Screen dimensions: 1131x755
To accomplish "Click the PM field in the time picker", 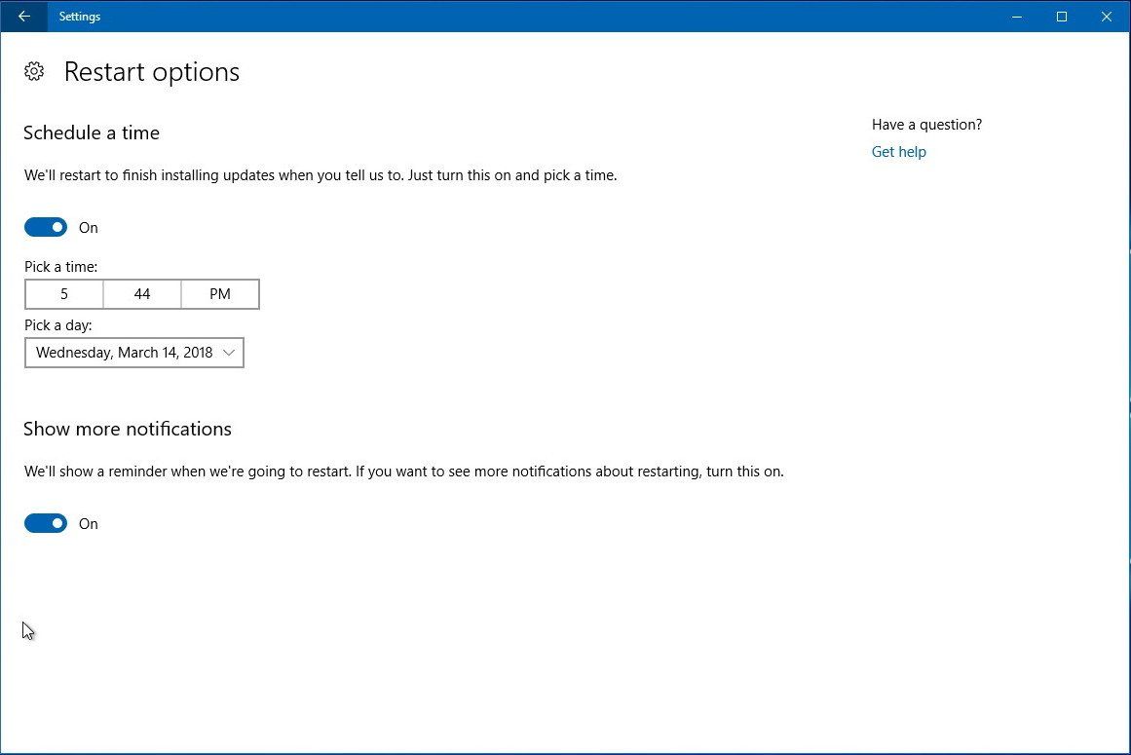I will [219, 293].
